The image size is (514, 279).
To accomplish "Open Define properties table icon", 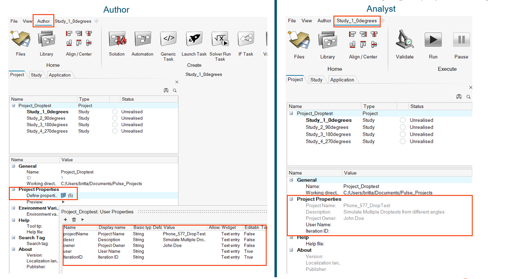I will 64,195.
